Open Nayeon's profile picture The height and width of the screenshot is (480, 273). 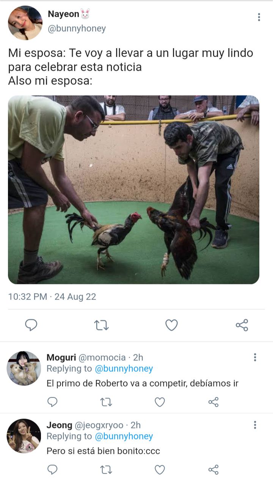25,23
